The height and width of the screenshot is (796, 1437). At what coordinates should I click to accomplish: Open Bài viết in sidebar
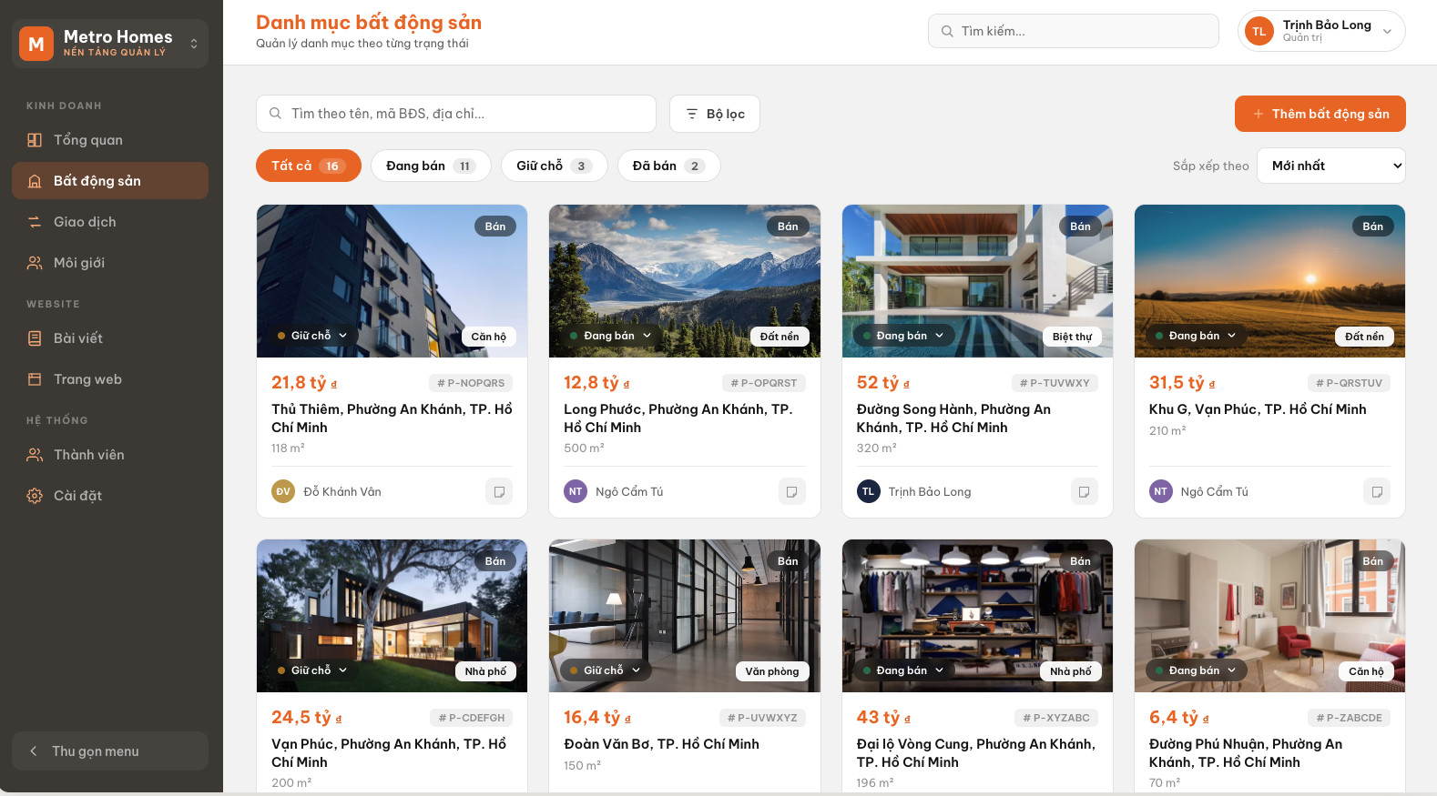tap(110, 338)
